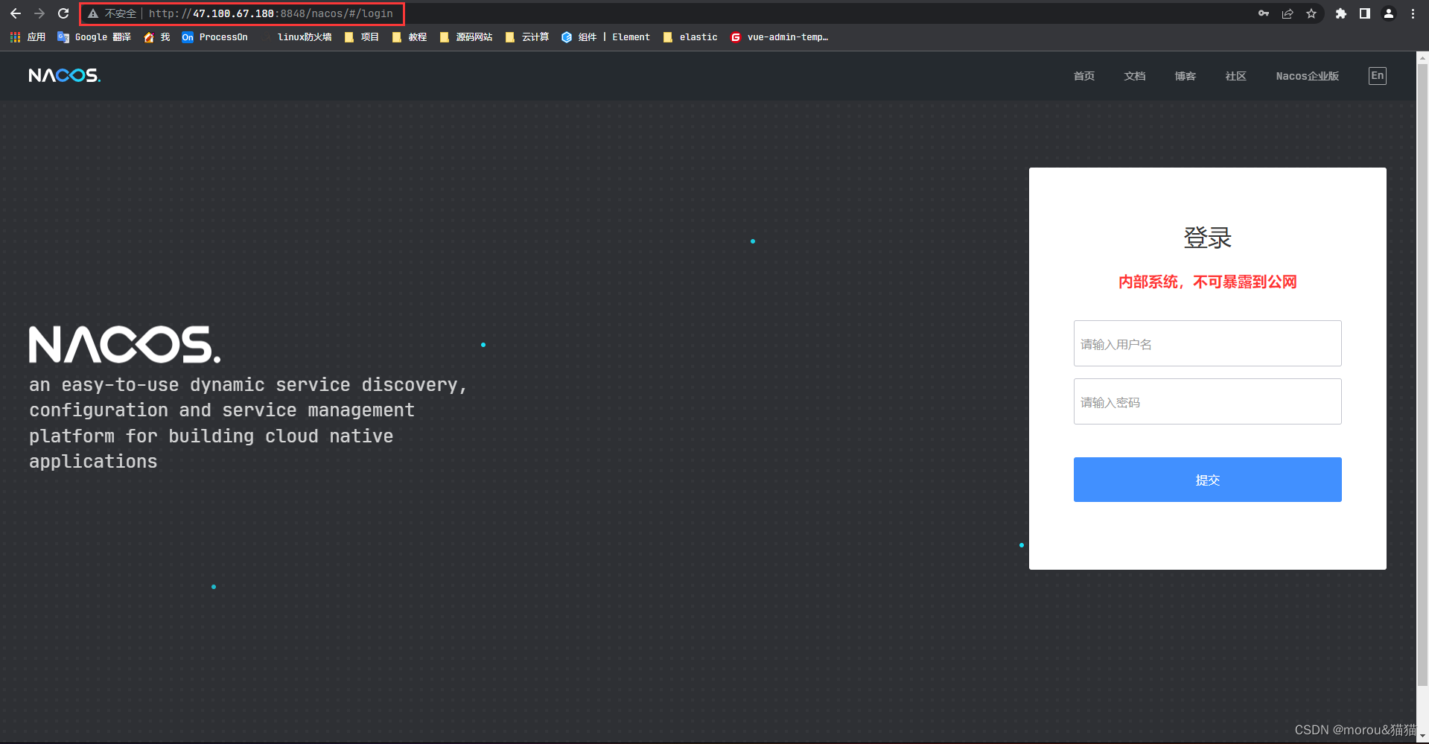Click the scrollbar down arrow

[1423, 737]
